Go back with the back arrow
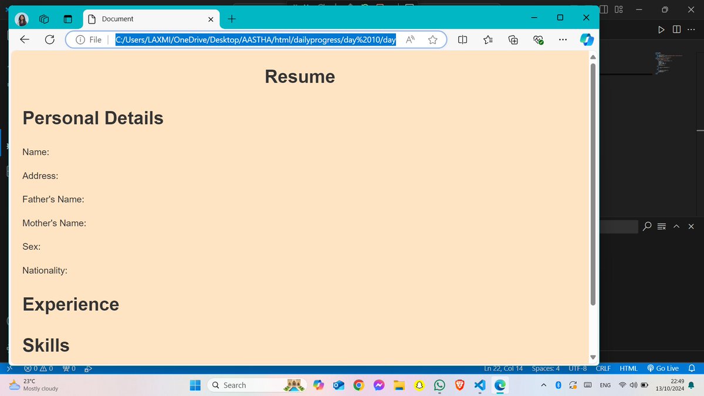 click(x=25, y=39)
